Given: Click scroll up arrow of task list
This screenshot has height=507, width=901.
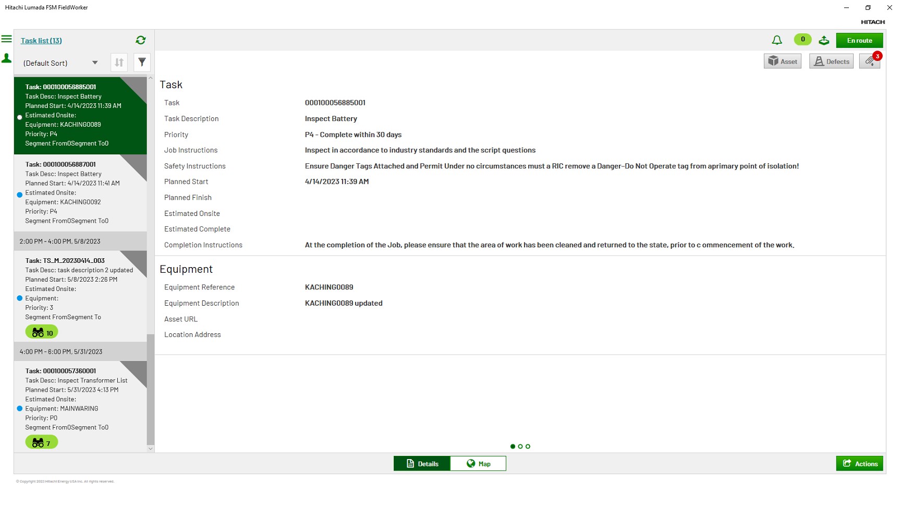Looking at the screenshot, I should coord(151,78).
